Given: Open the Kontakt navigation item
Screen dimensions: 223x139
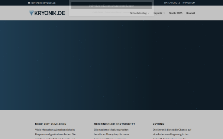Looking at the screenshot, I should (x=191, y=13).
